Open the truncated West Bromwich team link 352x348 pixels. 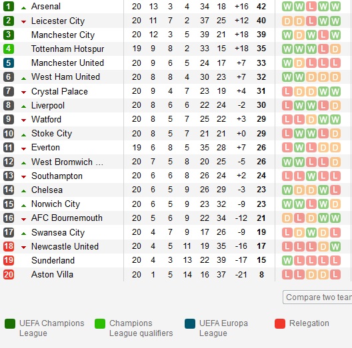67,162
